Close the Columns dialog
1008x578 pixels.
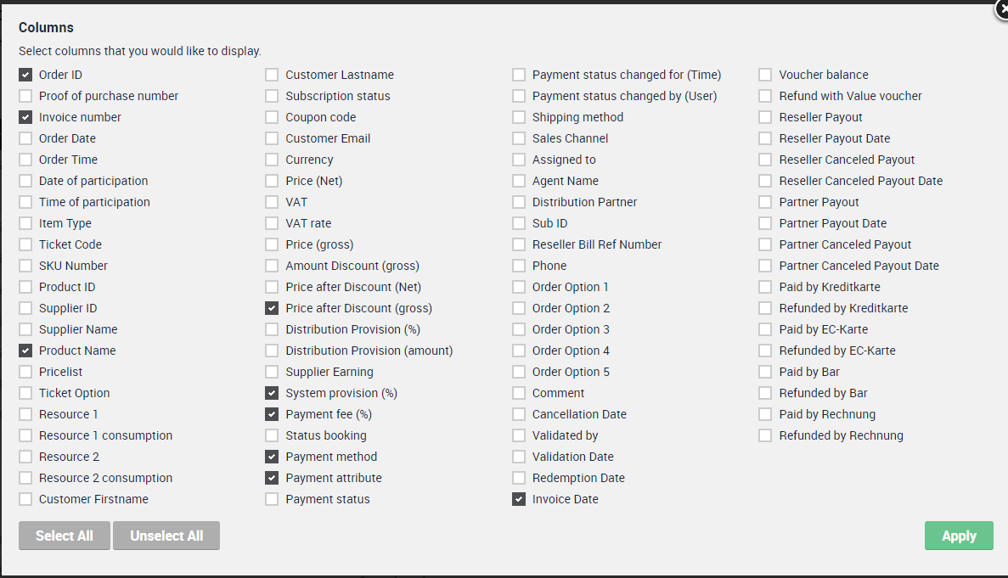tap(1003, 9)
